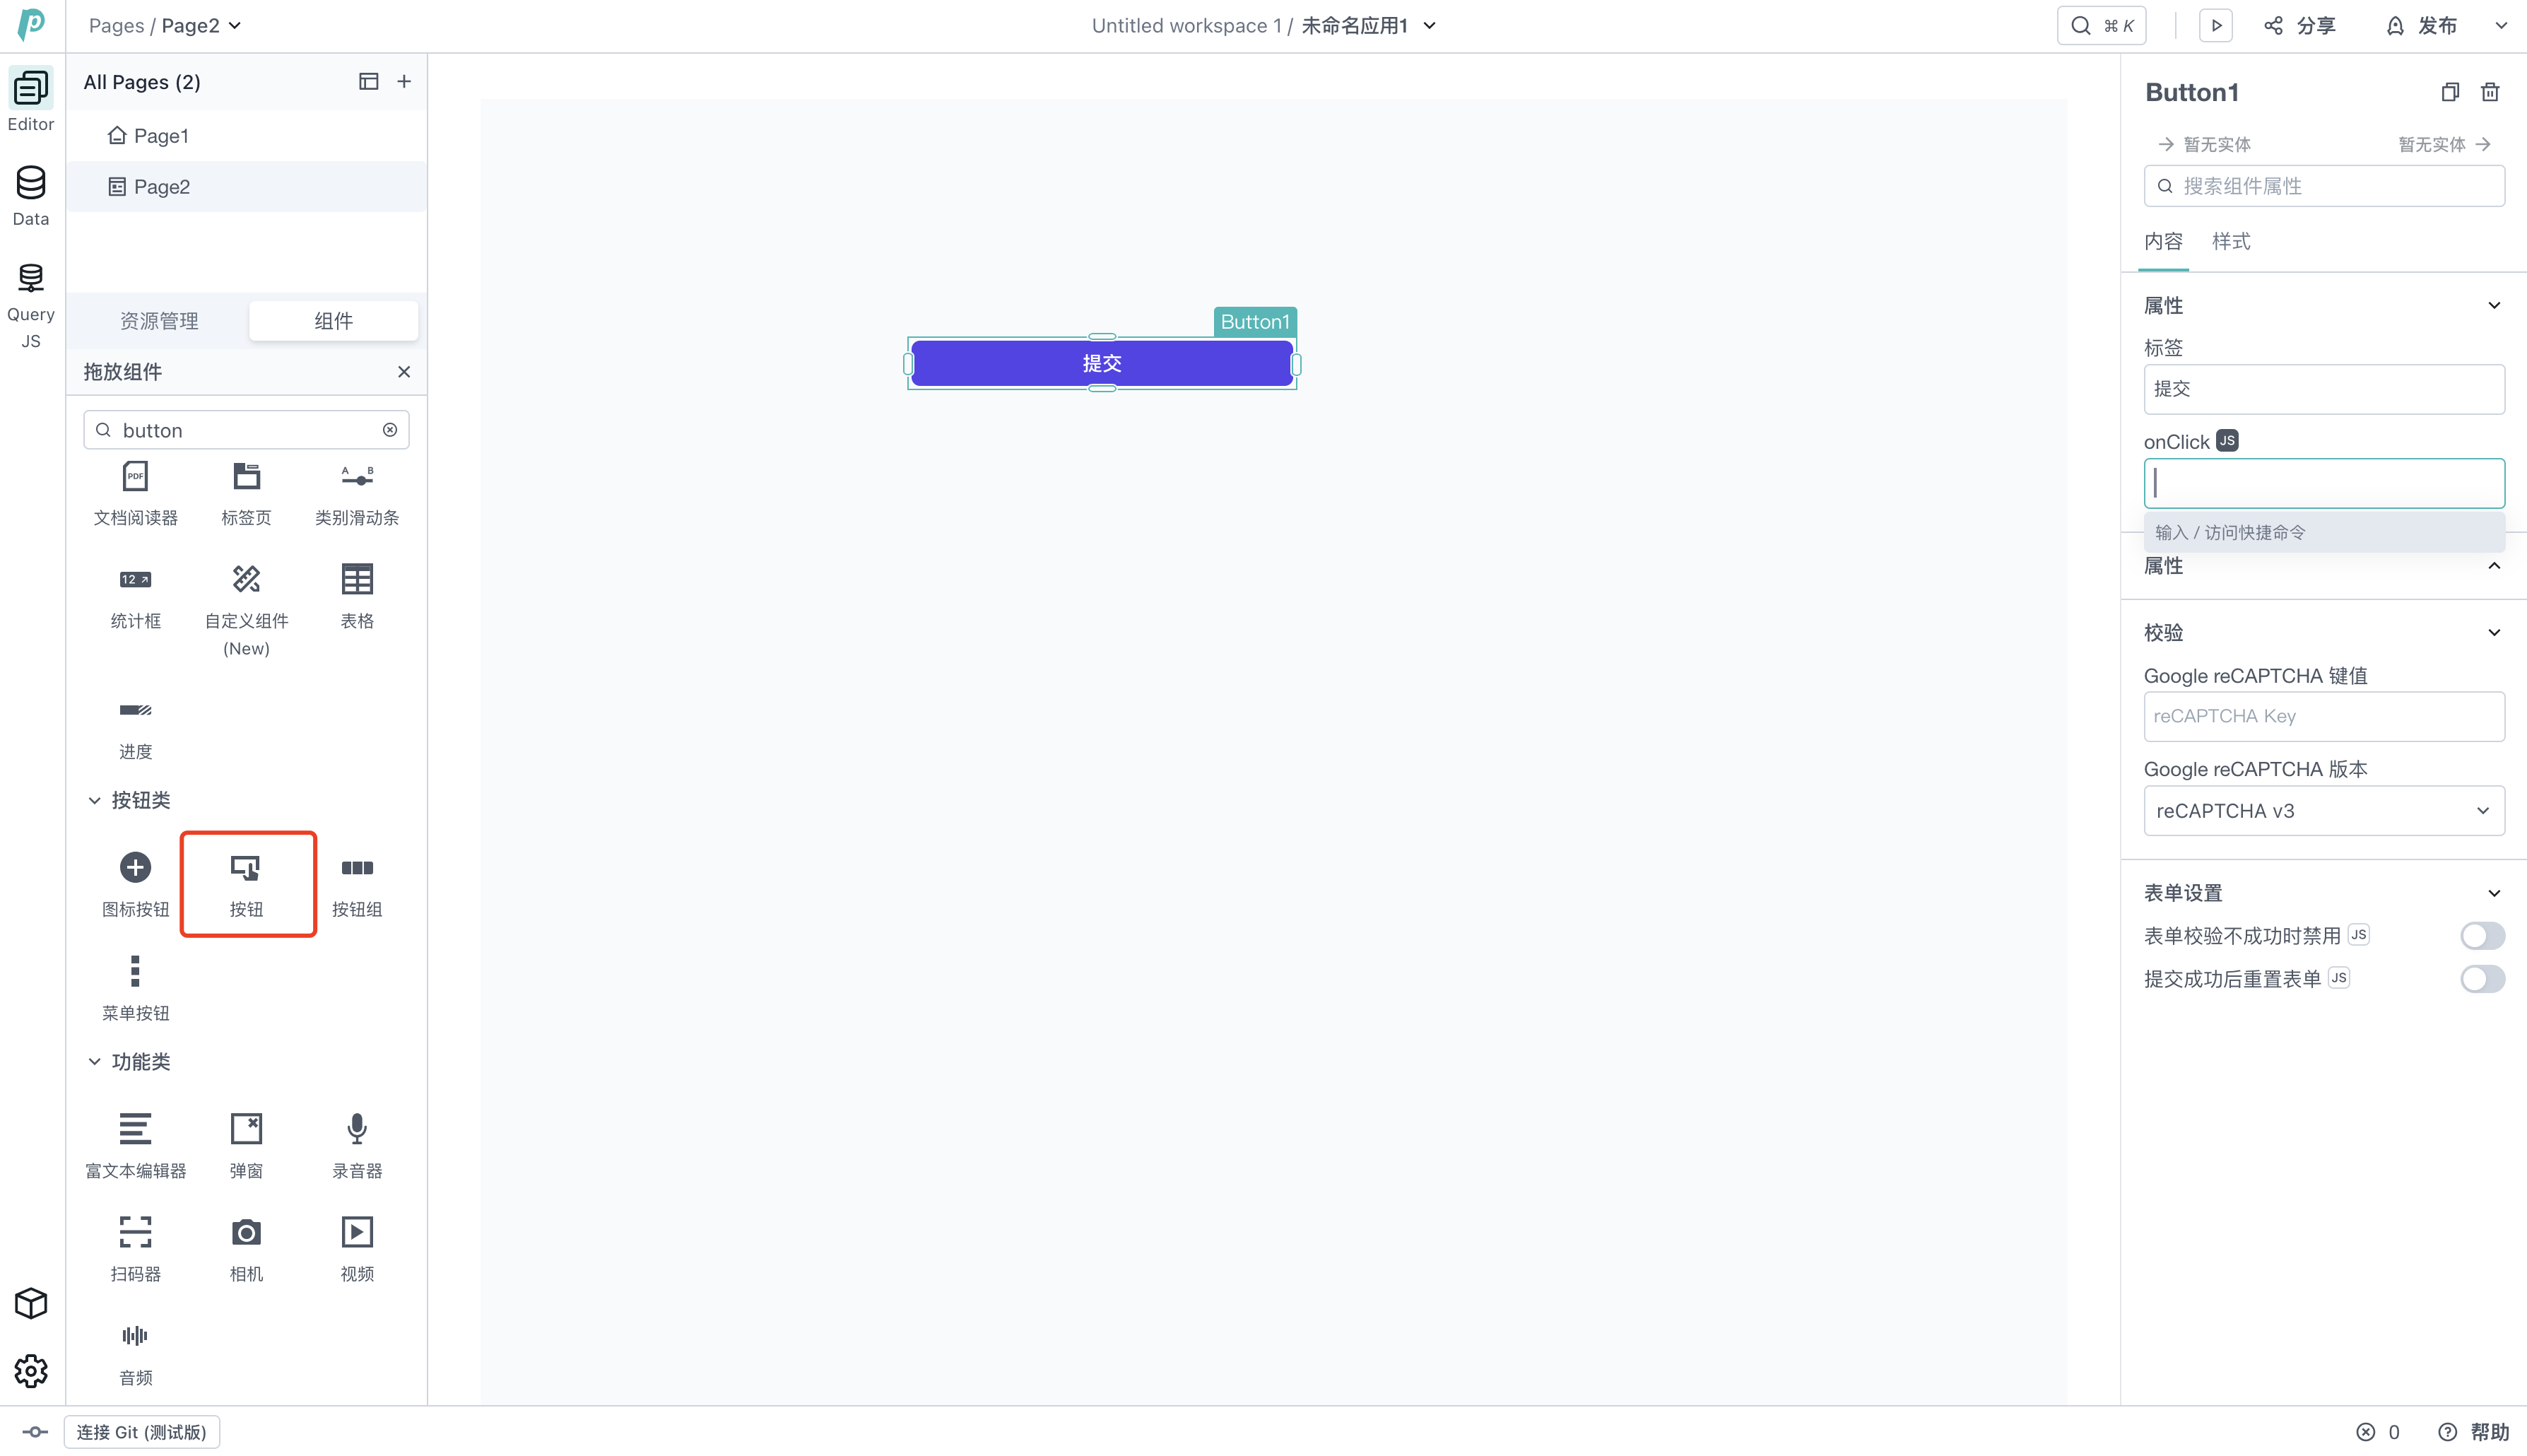Copy Button1 with the duplicate icon

coord(2450,92)
